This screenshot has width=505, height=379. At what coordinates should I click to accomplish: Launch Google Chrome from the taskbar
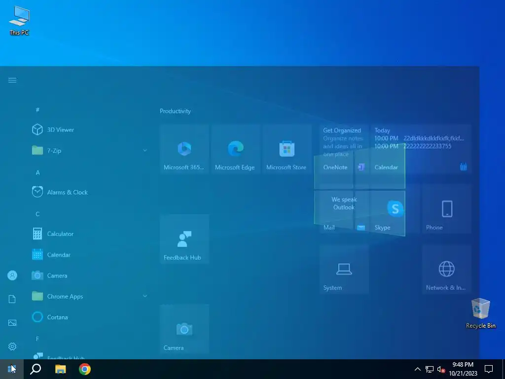pos(85,369)
